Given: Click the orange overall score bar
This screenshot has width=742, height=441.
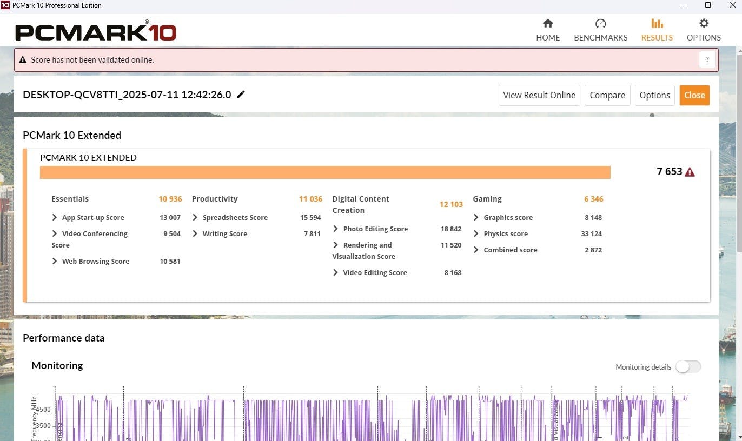Looking at the screenshot, I should (x=325, y=172).
